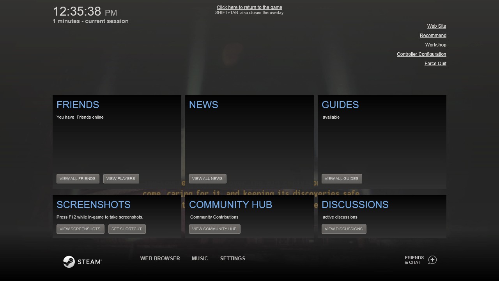Click 'SHIFT+TAB also closes the overlay' text
This screenshot has width=499, height=281.
pyautogui.click(x=249, y=13)
